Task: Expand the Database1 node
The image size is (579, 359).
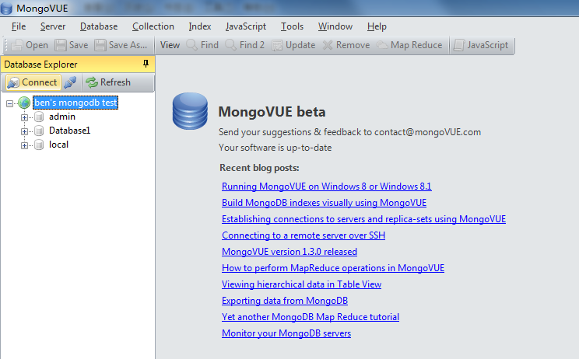Action: pyautogui.click(x=24, y=131)
